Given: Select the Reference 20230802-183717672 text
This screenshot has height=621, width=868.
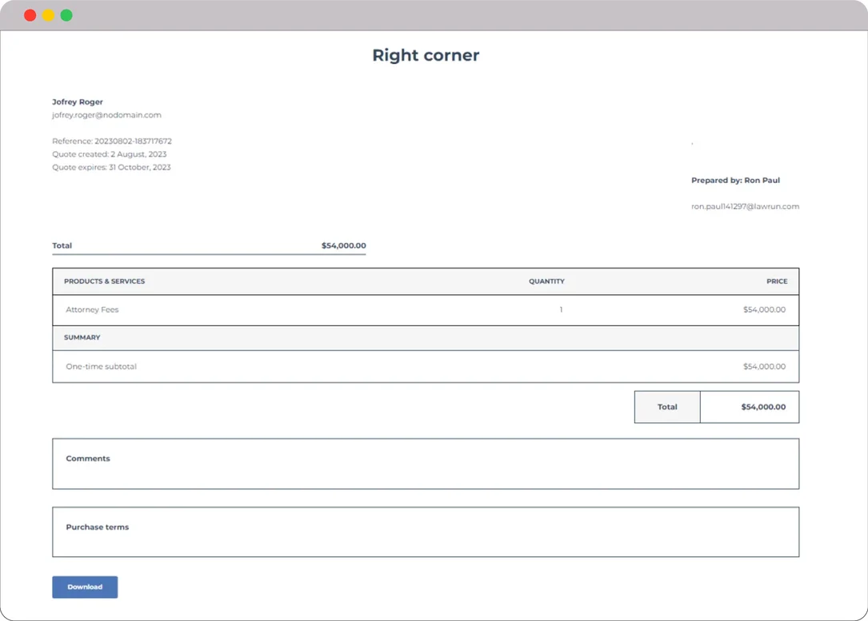Looking at the screenshot, I should (112, 141).
